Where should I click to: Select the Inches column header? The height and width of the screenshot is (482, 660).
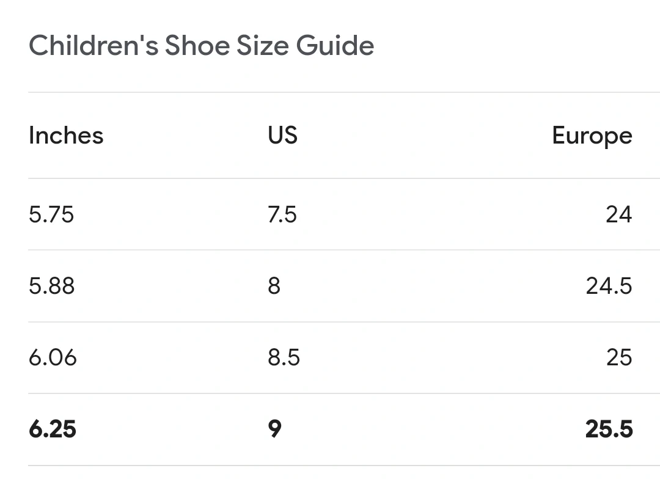(66, 136)
